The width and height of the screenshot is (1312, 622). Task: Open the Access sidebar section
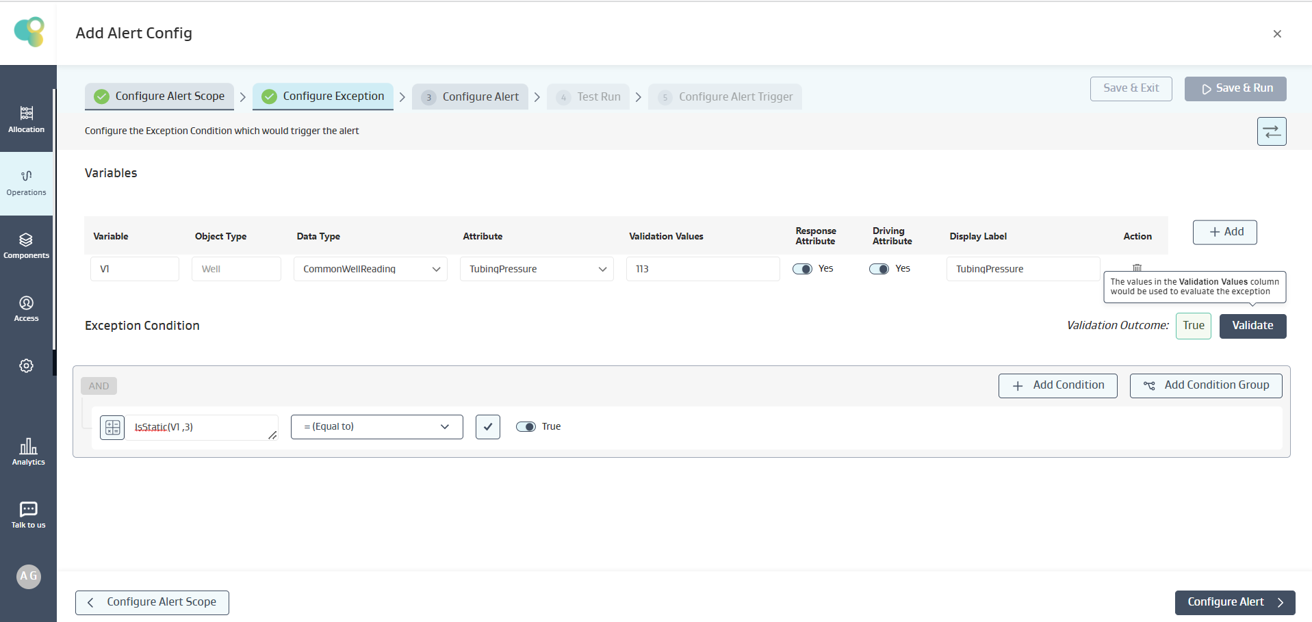tap(26, 309)
